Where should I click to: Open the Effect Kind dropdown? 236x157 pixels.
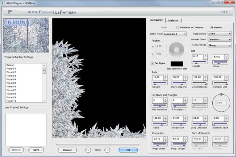point(174,34)
